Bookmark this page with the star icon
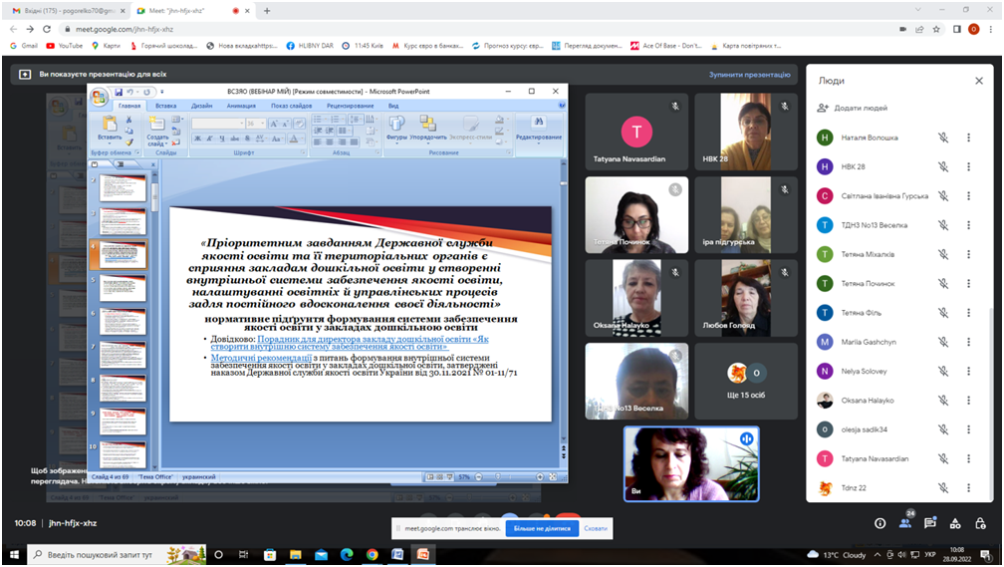This screenshot has width=1004, height=567. click(x=936, y=29)
